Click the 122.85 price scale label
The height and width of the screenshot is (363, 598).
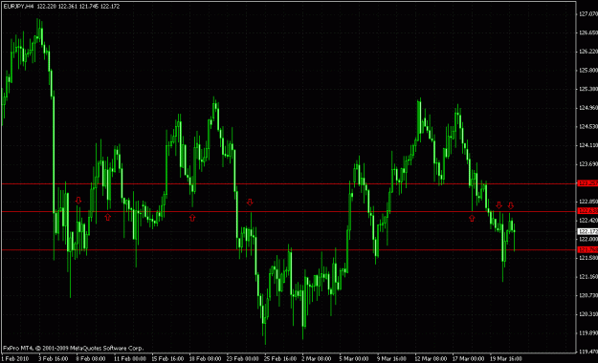[x=588, y=202]
